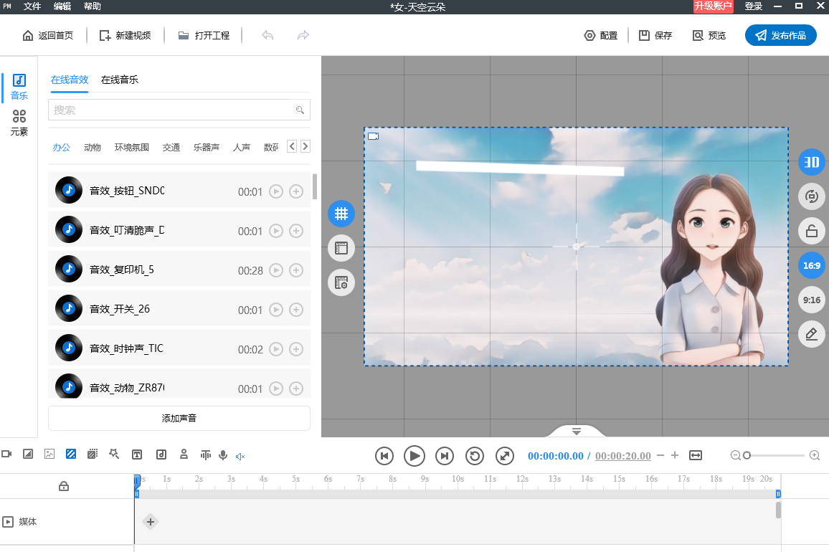
Task: Toggle the mute speaker icon
Action: (240, 457)
